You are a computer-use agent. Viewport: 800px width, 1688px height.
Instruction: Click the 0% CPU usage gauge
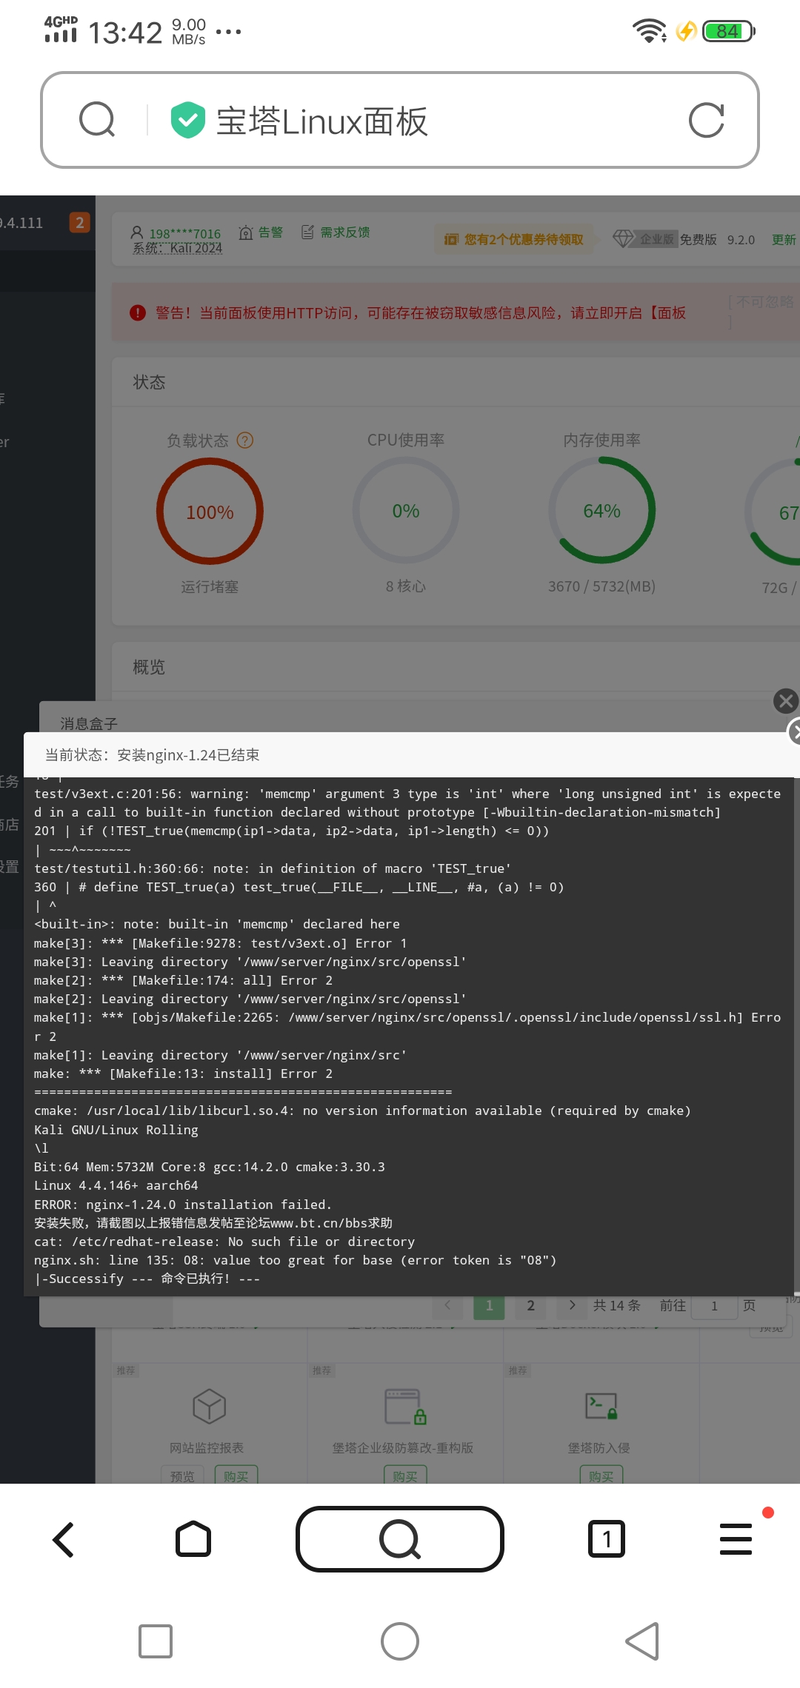coord(406,511)
